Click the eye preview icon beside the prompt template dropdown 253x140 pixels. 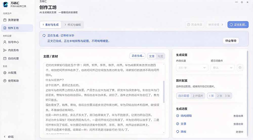coord(240,68)
